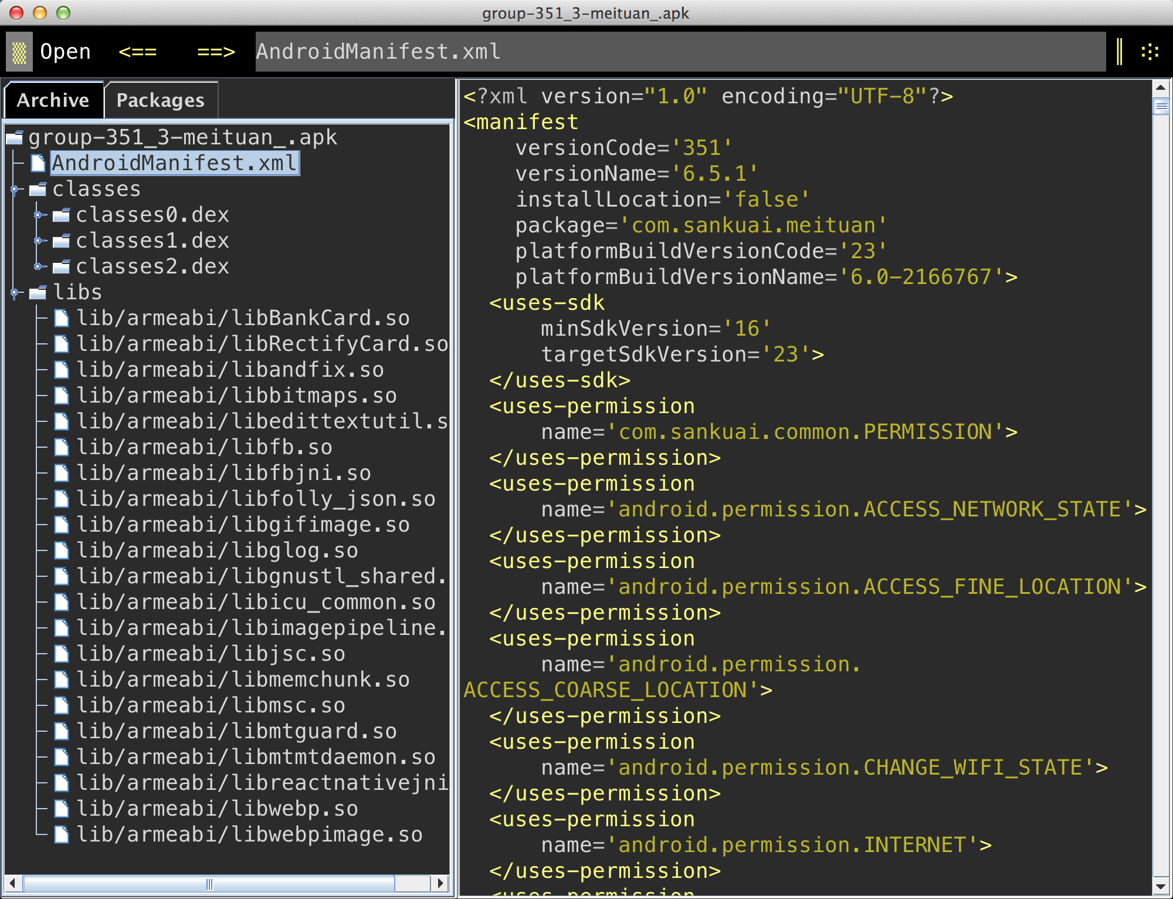Click the vertical bars icon in top toolbar
Image resolution: width=1173 pixels, height=899 pixels.
point(1119,52)
